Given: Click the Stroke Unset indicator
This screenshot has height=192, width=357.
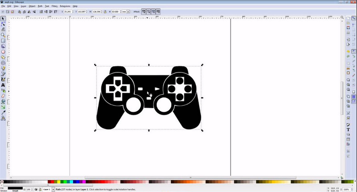Looking at the screenshot, I should (15, 191).
